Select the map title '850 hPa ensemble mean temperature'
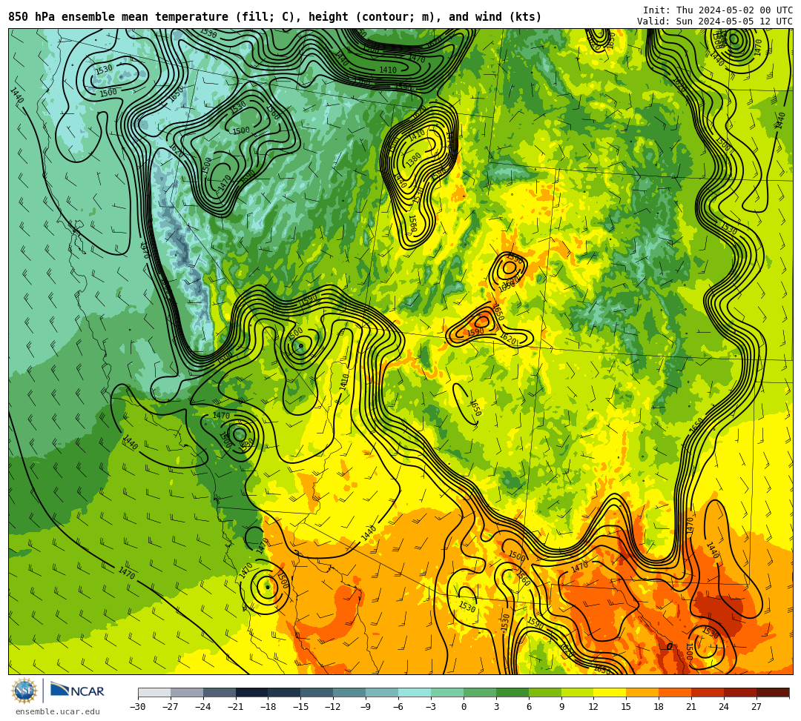This screenshot has height=721, width=801. [x=118, y=17]
